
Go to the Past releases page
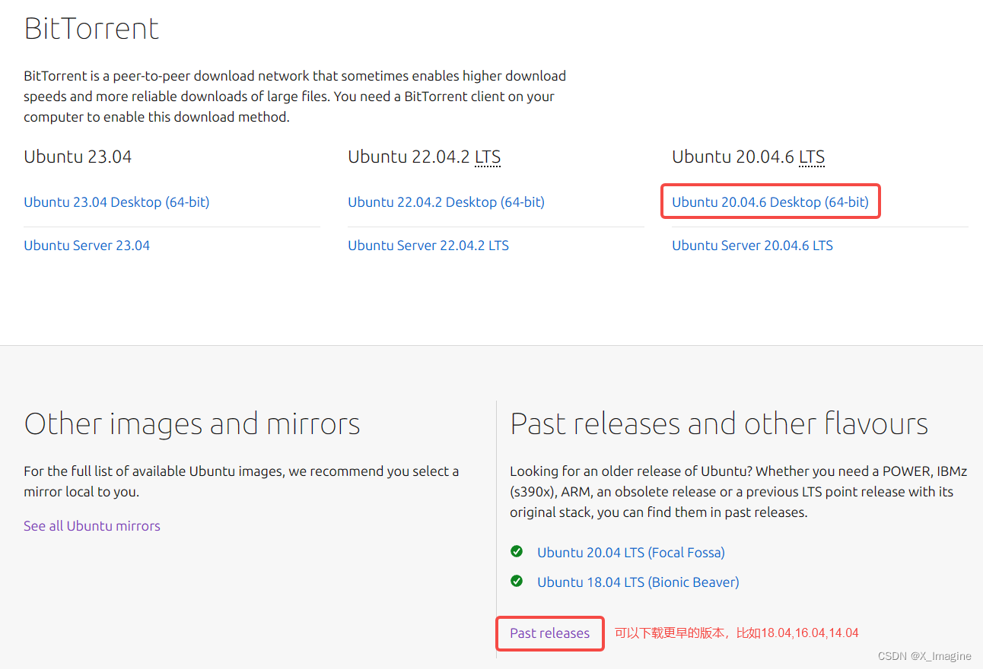[x=549, y=633]
